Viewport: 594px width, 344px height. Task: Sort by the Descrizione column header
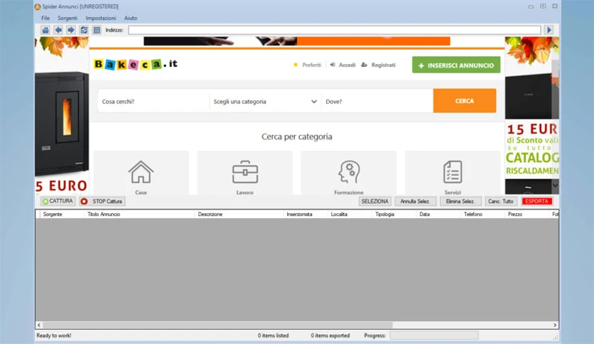pos(239,214)
